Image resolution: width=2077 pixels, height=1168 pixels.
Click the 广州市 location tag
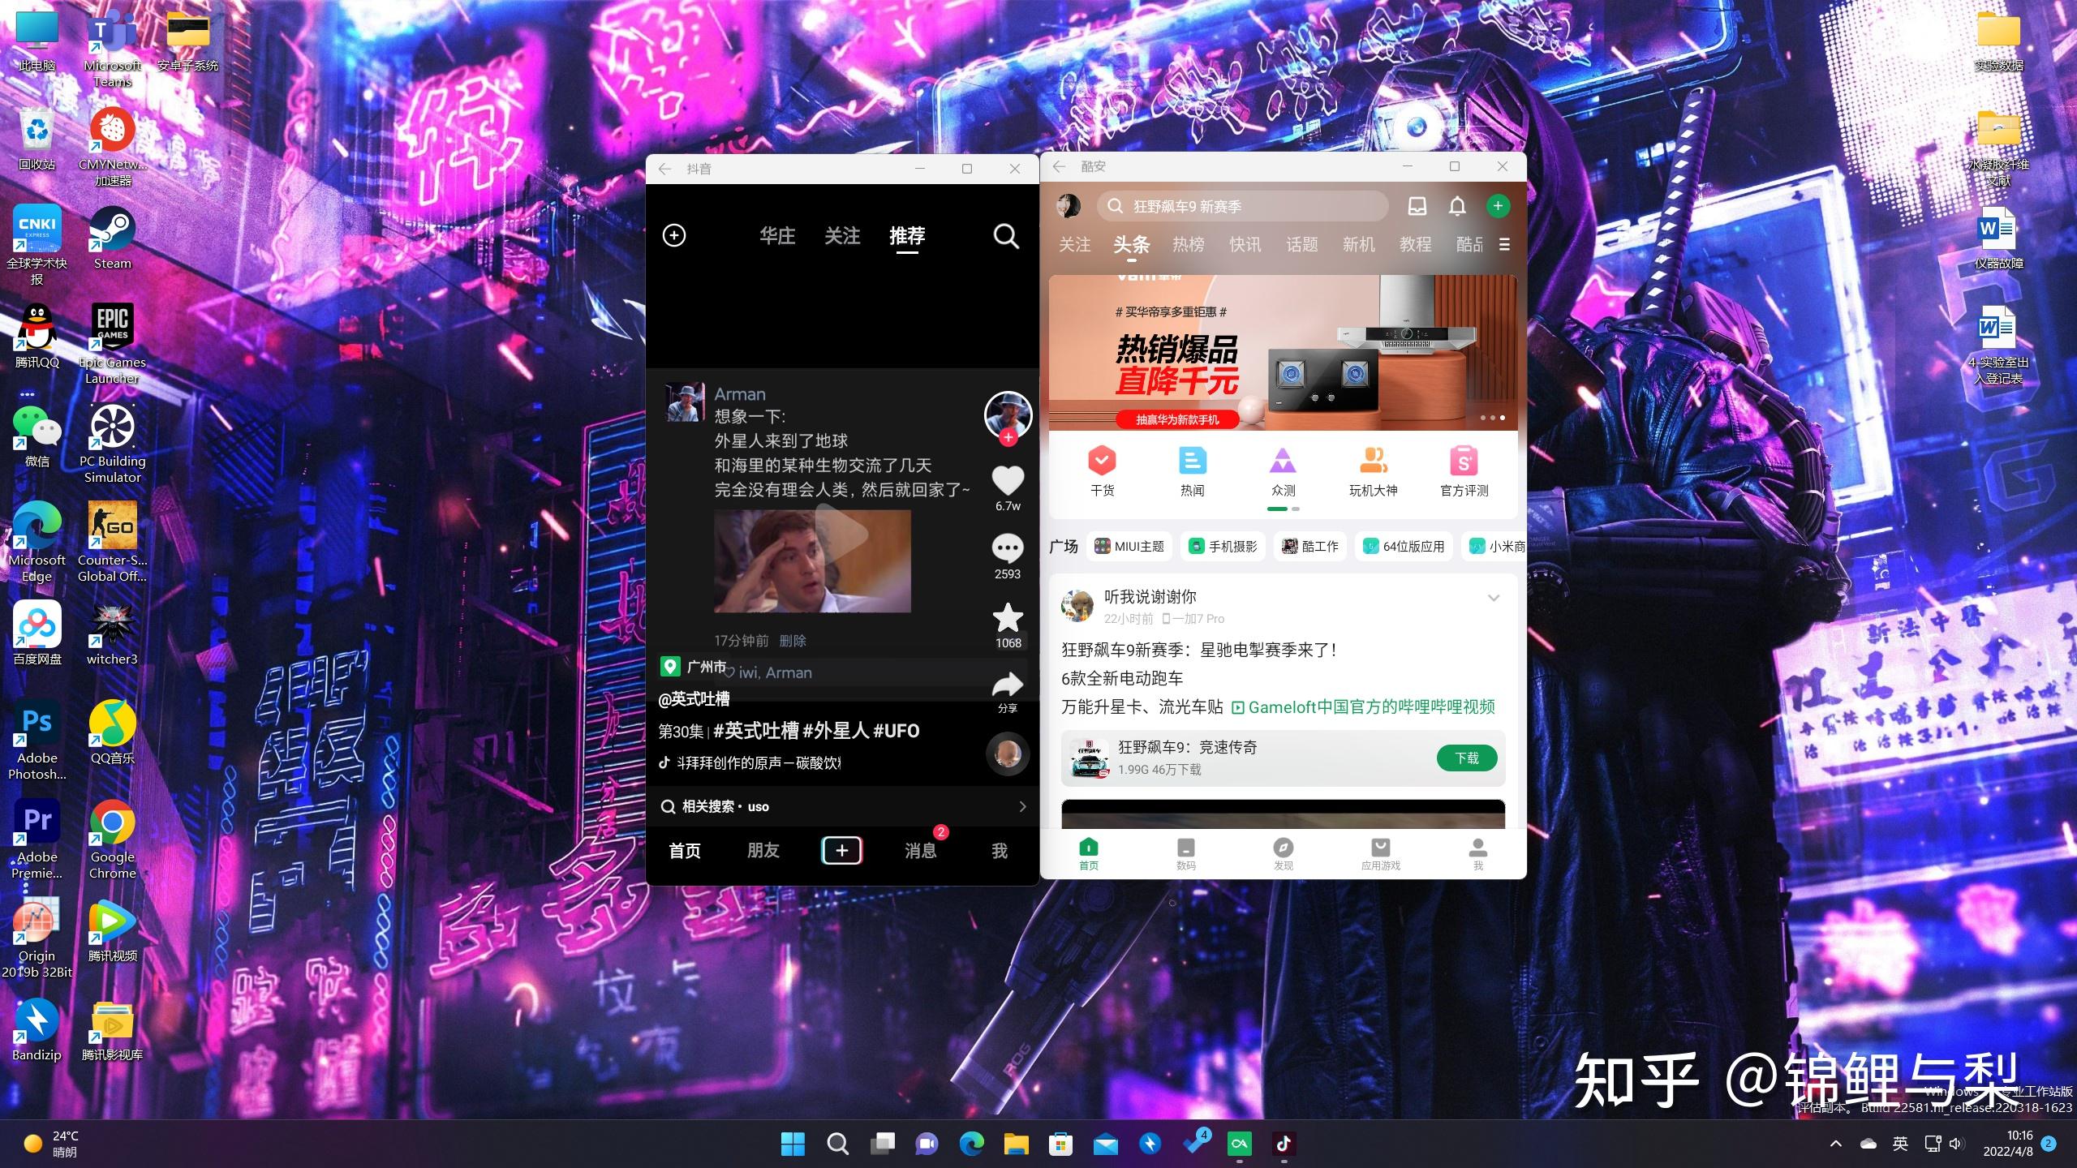pyautogui.click(x=694, y=667)
